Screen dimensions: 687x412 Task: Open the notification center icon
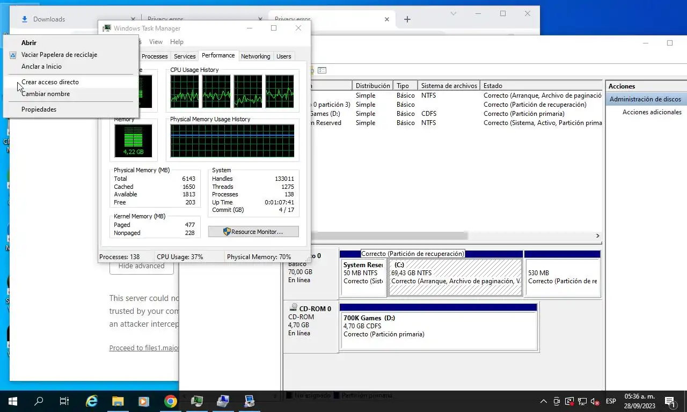pos(670,401)
